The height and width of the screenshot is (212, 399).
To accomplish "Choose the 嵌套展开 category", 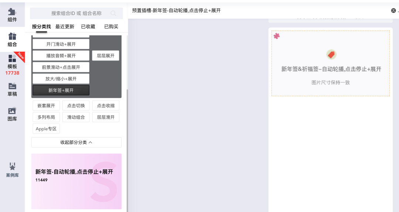I will coord(46,105).
